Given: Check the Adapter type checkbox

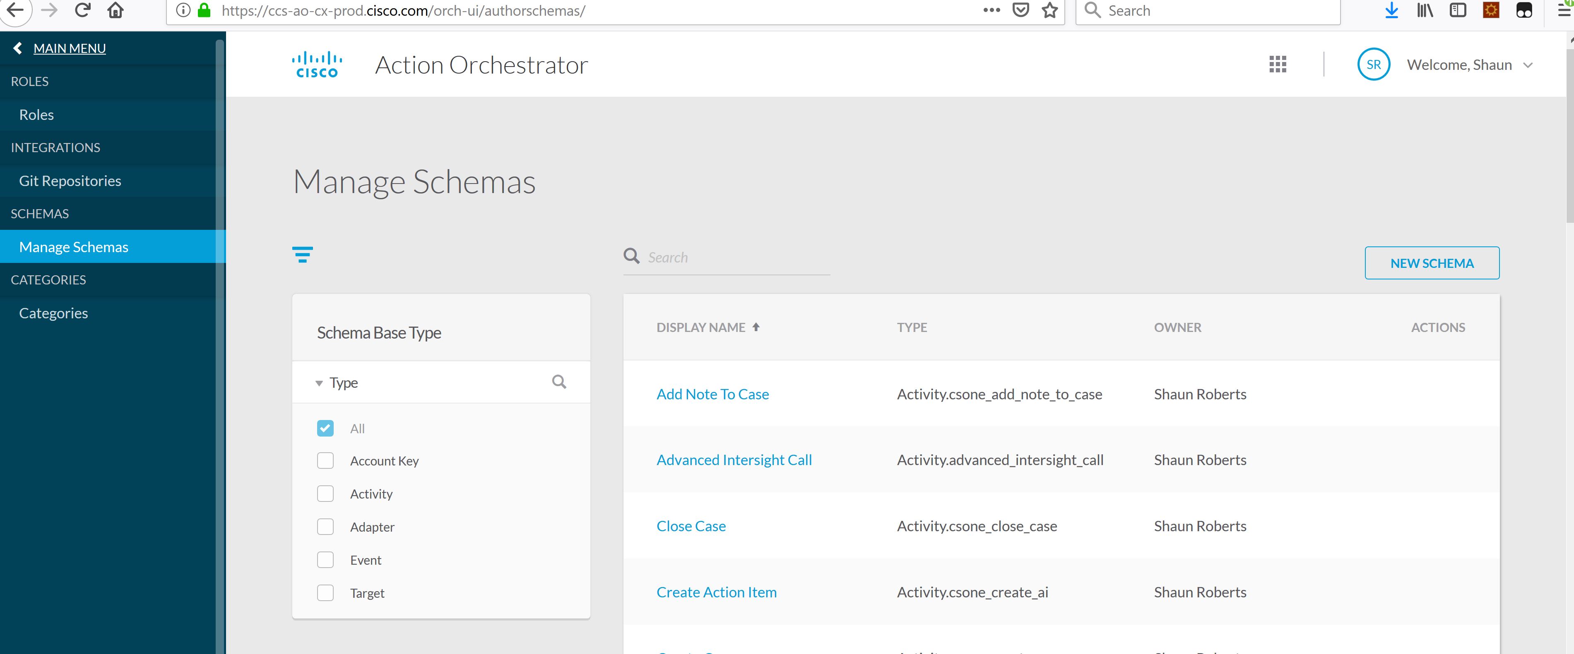Looking at the screenshot, I should (325, 527).
